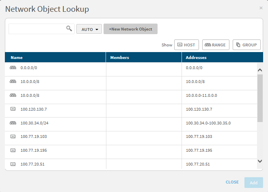Screen dimensions: 268x192
Task: Click the host icon beside 100.77.20.51
Action: coord(13,164)
